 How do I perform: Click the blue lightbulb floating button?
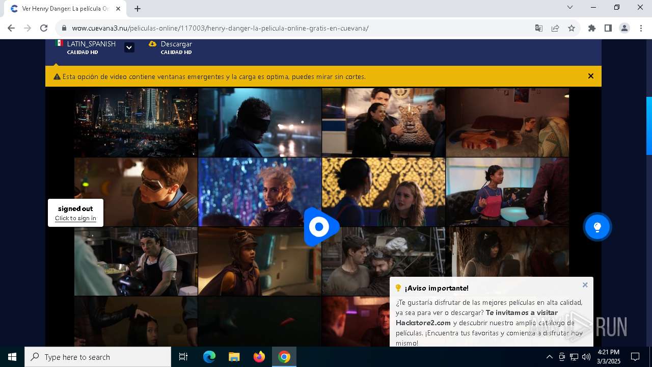[597, 227]
